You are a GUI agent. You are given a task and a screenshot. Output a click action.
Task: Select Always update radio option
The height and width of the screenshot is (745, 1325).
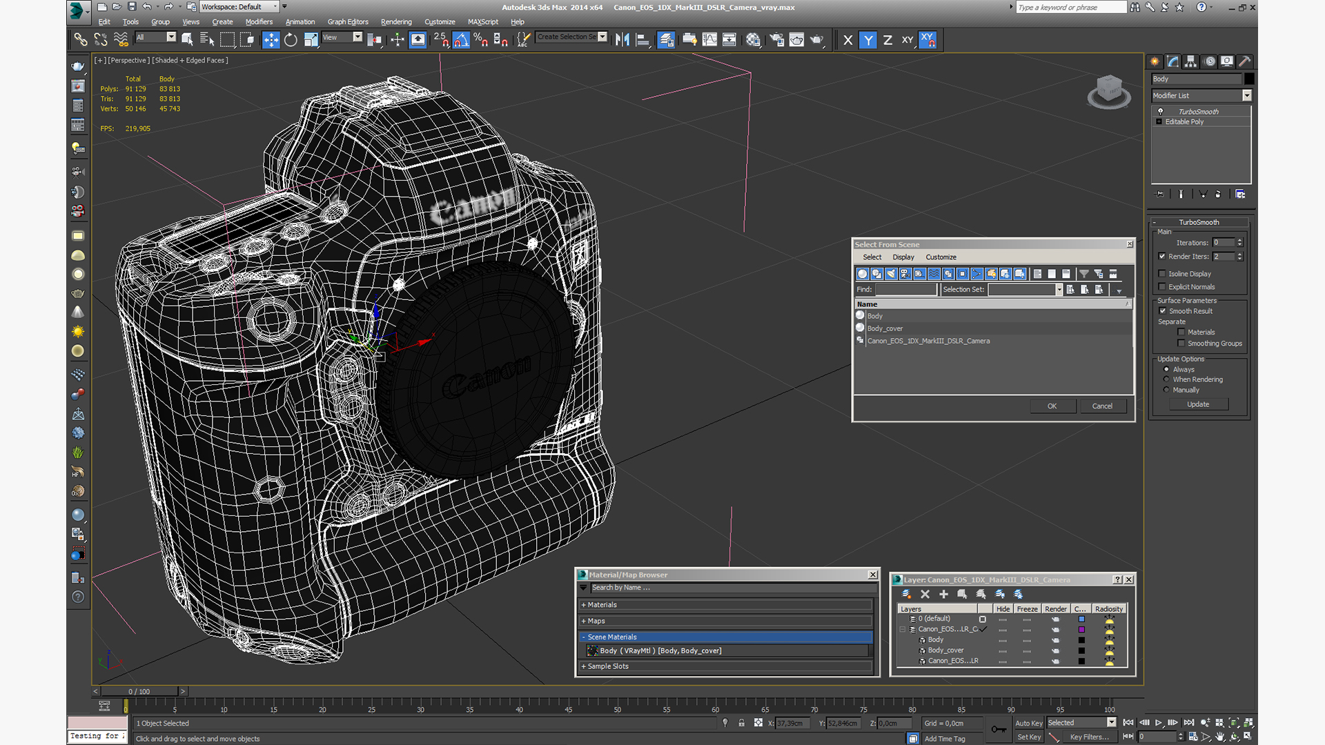[1166, 370]
